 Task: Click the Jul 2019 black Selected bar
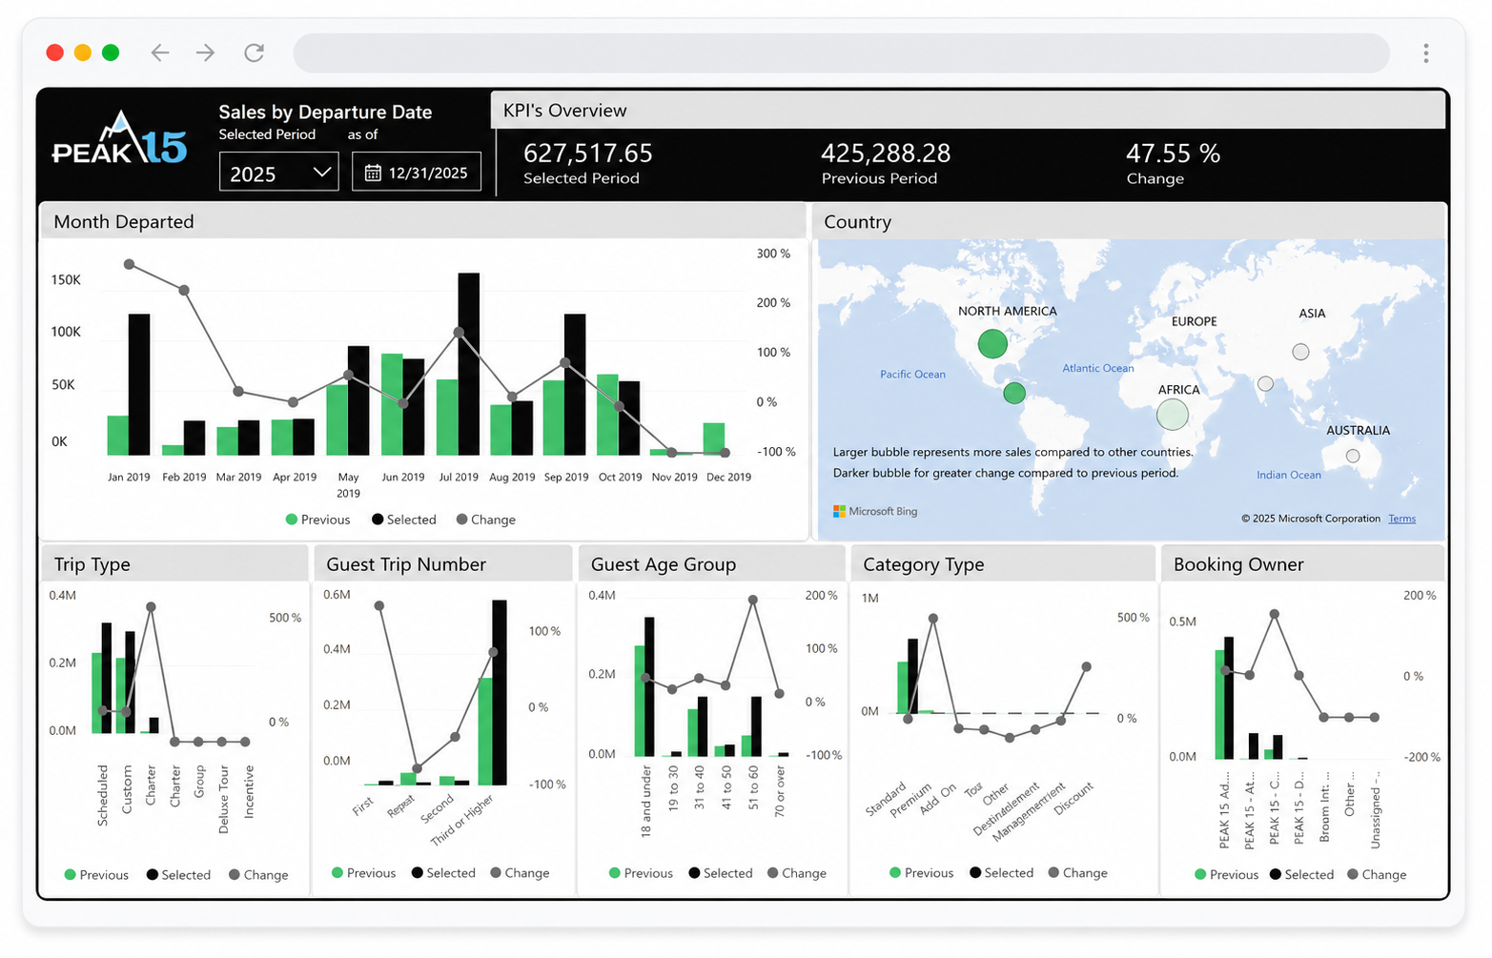click(469, 364)
